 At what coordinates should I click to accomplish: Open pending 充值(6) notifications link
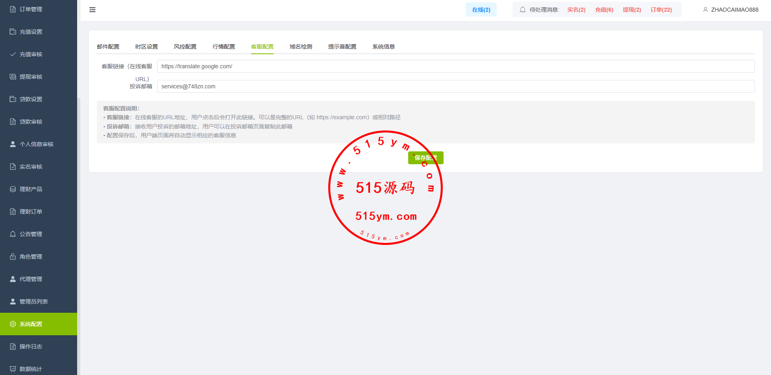[604, 10]
